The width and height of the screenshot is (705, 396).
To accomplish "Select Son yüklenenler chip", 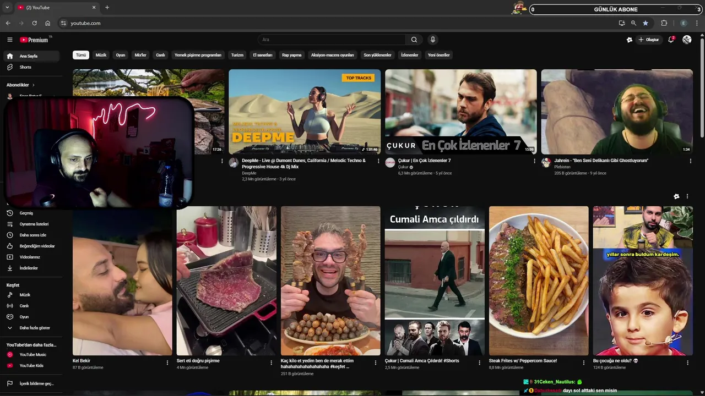I will 377,55.
